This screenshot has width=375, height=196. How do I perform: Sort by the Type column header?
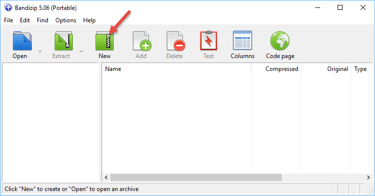[362, 69]
